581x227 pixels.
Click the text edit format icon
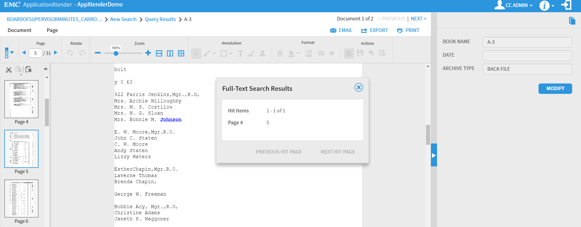pos(309,53)
